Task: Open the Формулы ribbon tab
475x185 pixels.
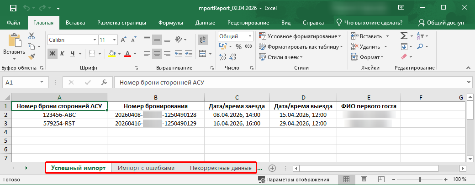Action: click(x=170, y=23)
